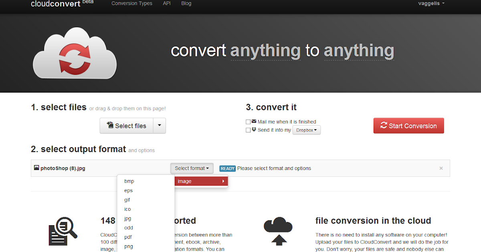
Task: Click the envelope icon near Mail me option
Action: click(x=254, y=122)
